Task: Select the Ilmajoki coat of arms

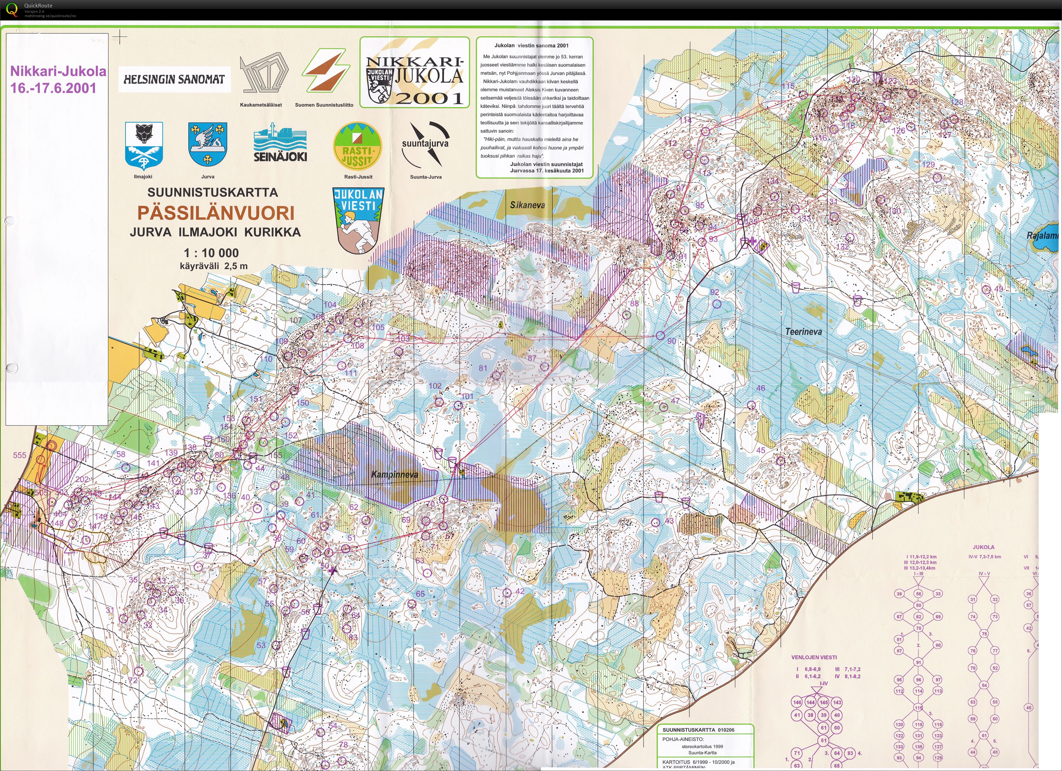Action: (144, 146)
